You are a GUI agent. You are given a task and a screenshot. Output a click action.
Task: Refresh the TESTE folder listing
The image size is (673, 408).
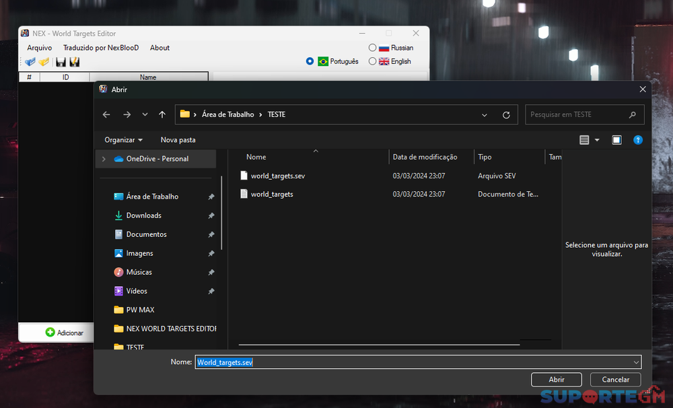506,115
